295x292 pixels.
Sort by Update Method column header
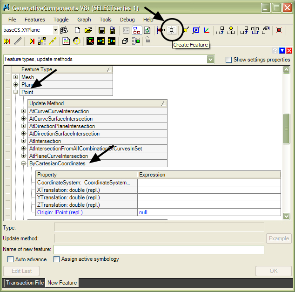[97, 103]
